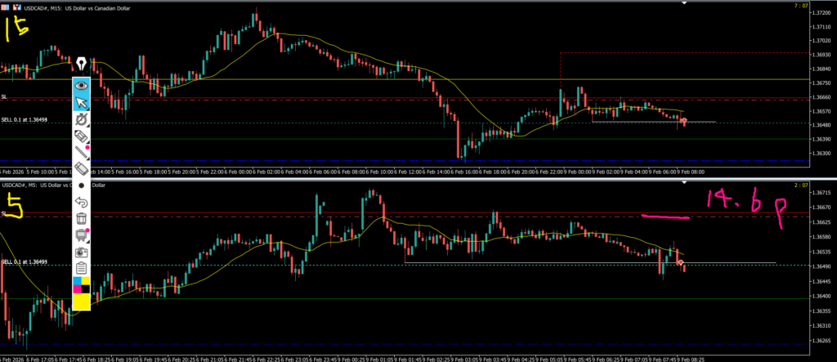Toggle ink visibility with the eye icon
Image resolution: width=837 pixels, height=362 pixels.
click(81, 85)
